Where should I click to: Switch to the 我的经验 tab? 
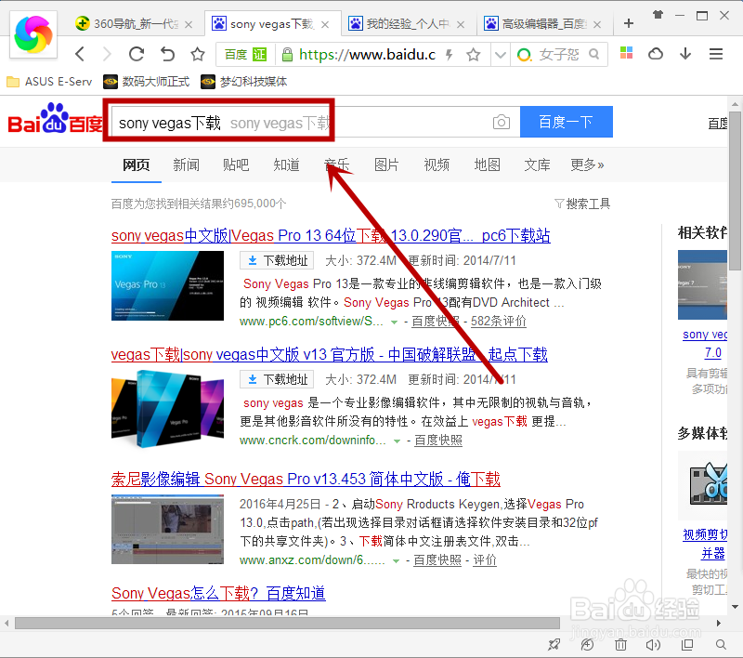tap(407, 24)
